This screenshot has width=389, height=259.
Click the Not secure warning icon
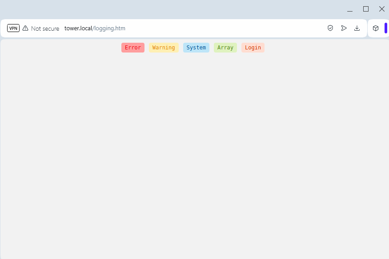(x=25, y=28)
